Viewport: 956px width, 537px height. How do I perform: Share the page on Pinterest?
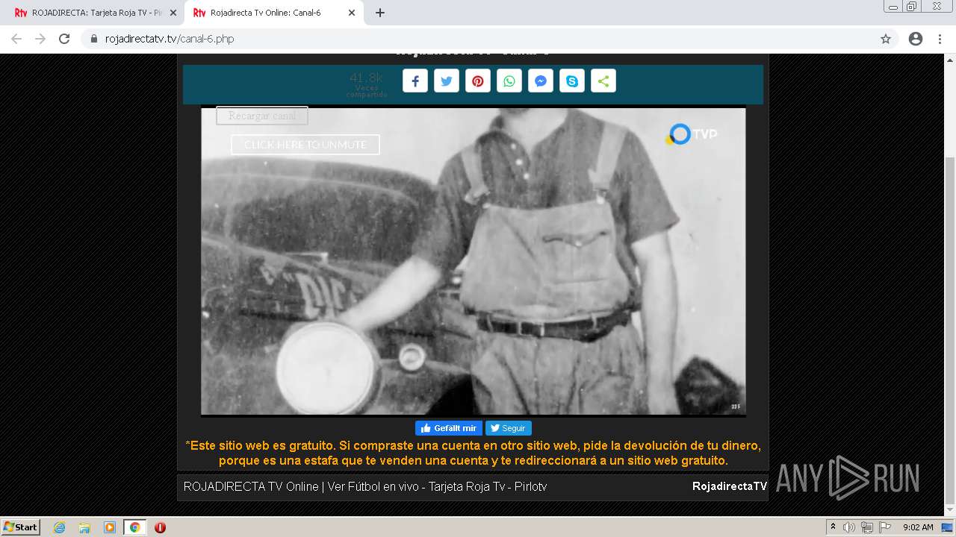pyautogui.click(x=478, y=81)
